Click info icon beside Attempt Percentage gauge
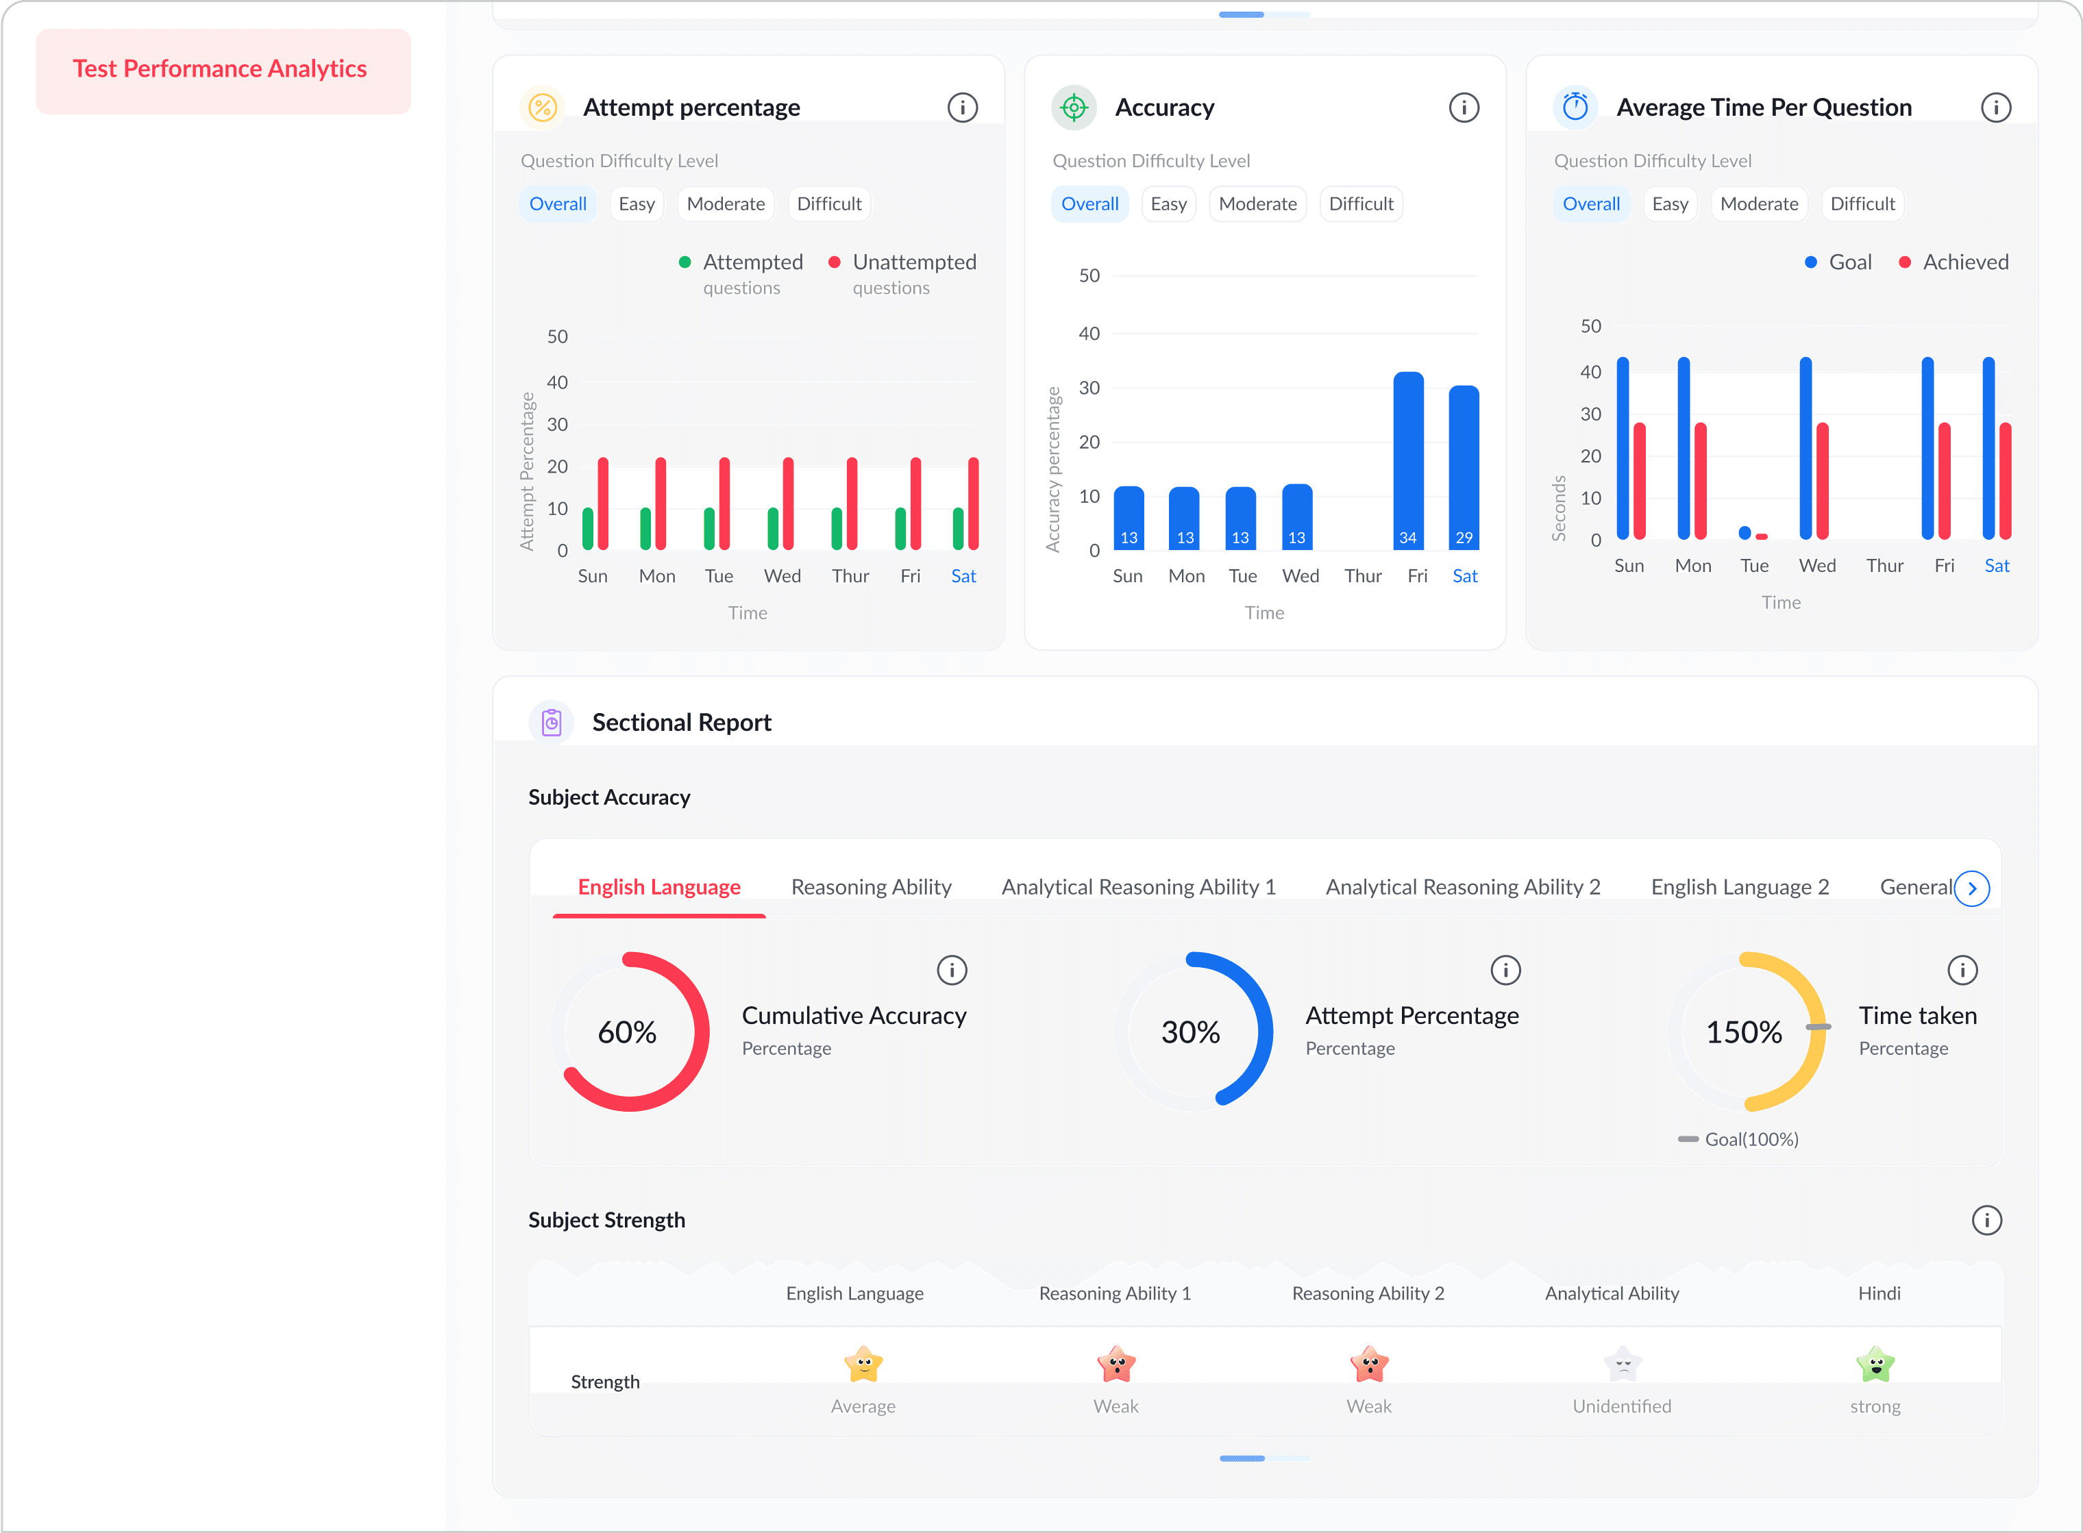This screenshot has width=2083, height=1533. 1505,970
